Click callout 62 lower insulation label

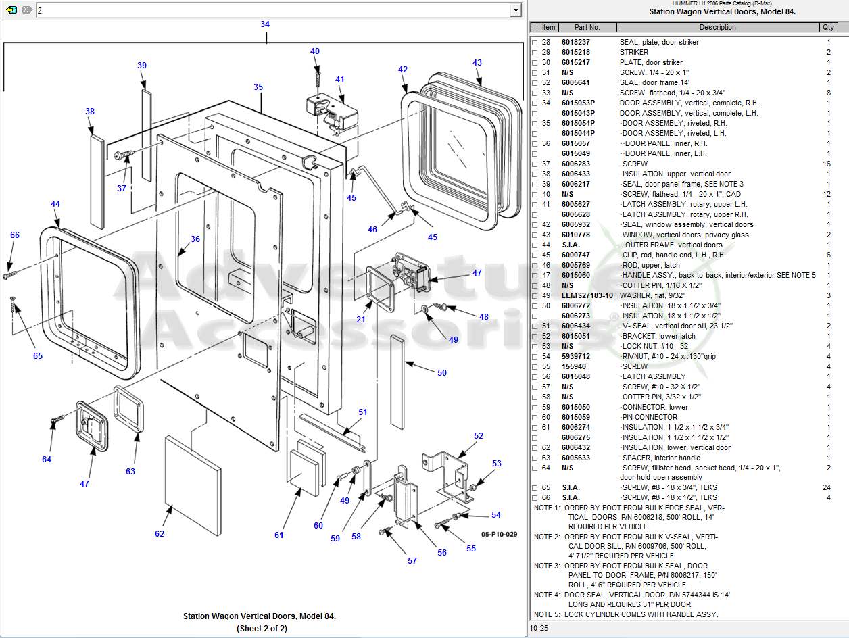click(x=160, y=534)
